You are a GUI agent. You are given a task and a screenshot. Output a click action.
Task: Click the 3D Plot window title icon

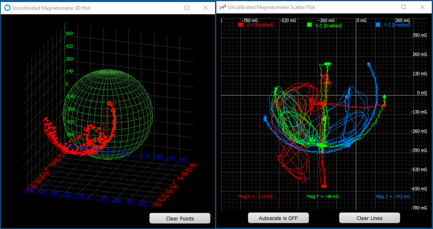7,8
